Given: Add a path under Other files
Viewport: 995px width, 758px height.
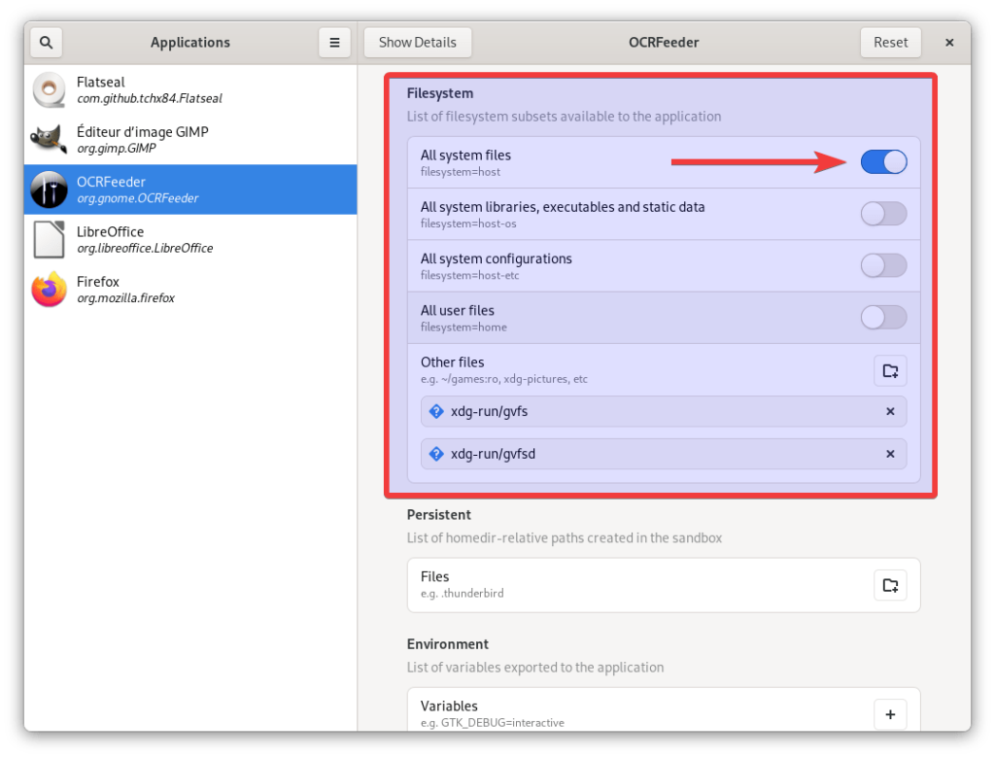Looking at the screenshot, I should coord(890,371).
